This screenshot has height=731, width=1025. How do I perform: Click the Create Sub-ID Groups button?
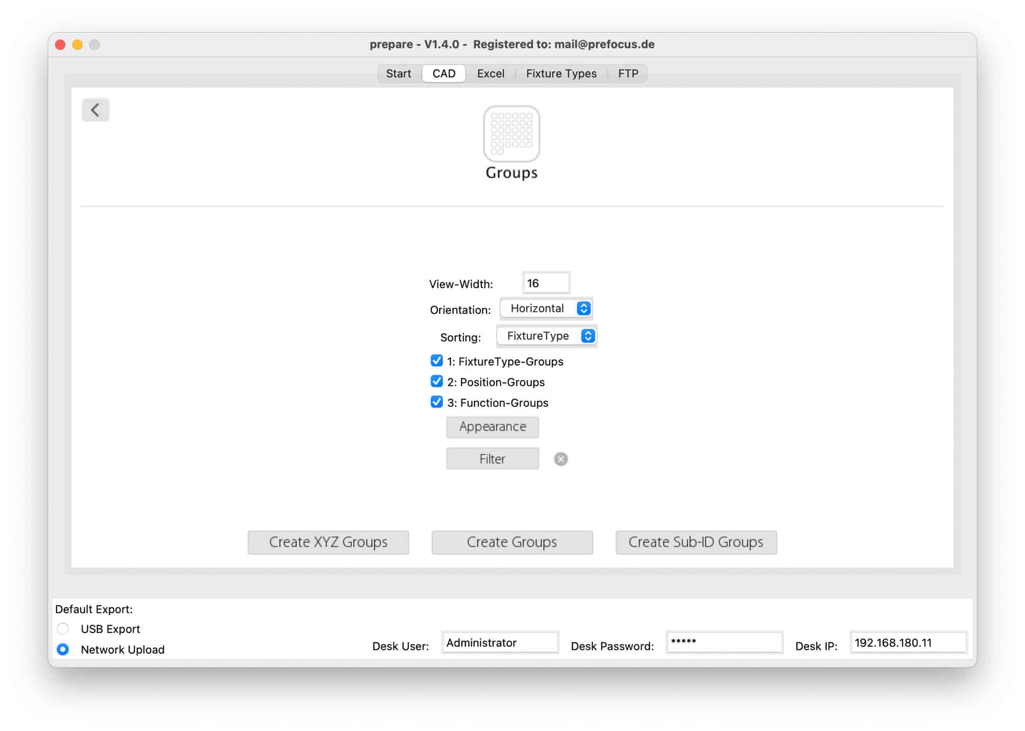tap(695, 542)
